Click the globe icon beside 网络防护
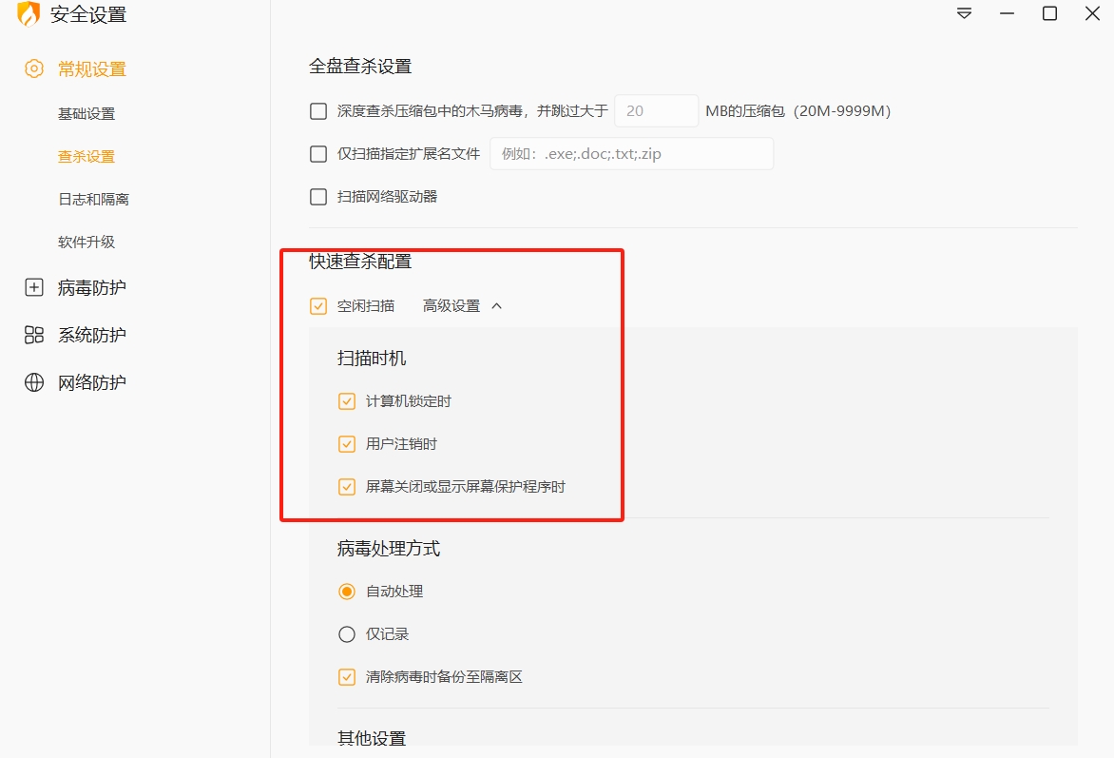1114x758 pixels. pos(34,382)
